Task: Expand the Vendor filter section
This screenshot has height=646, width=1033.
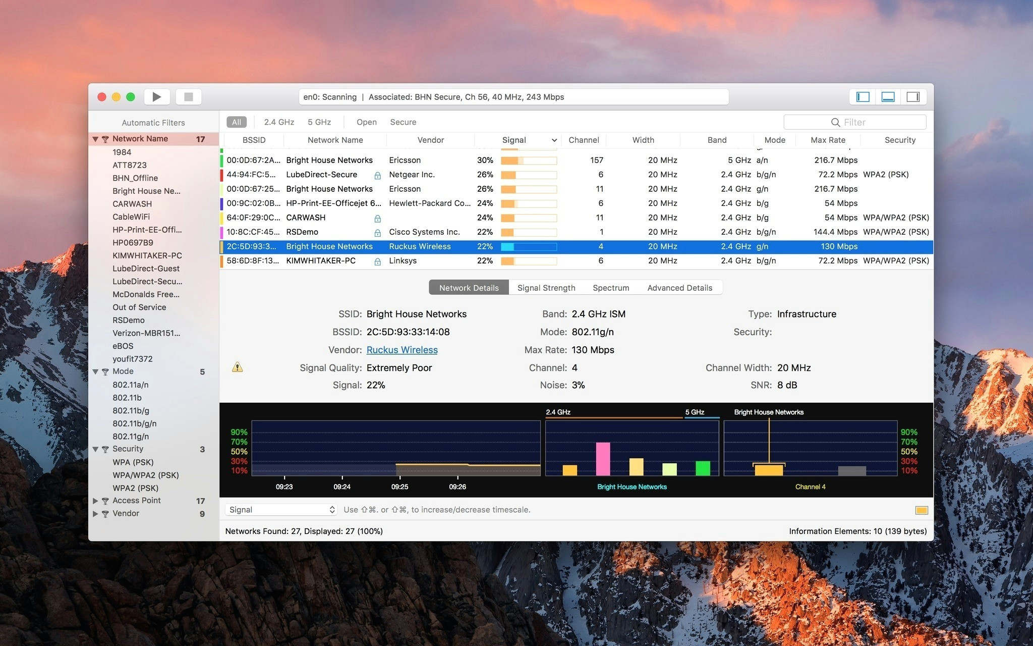Action: coord(95,514)
